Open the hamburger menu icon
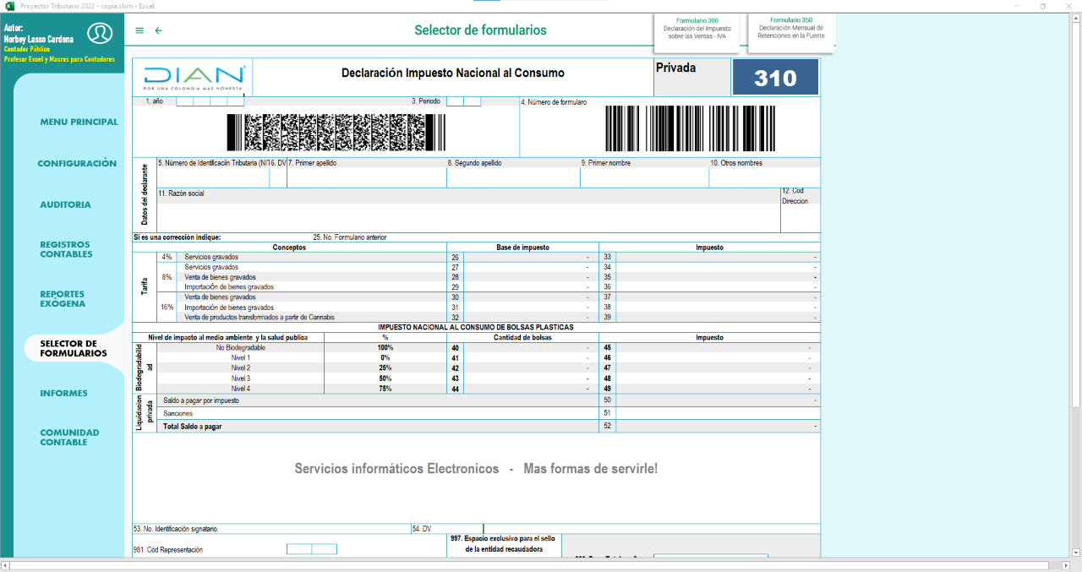This screenshot has width=1082, height=572. point(139,30)
